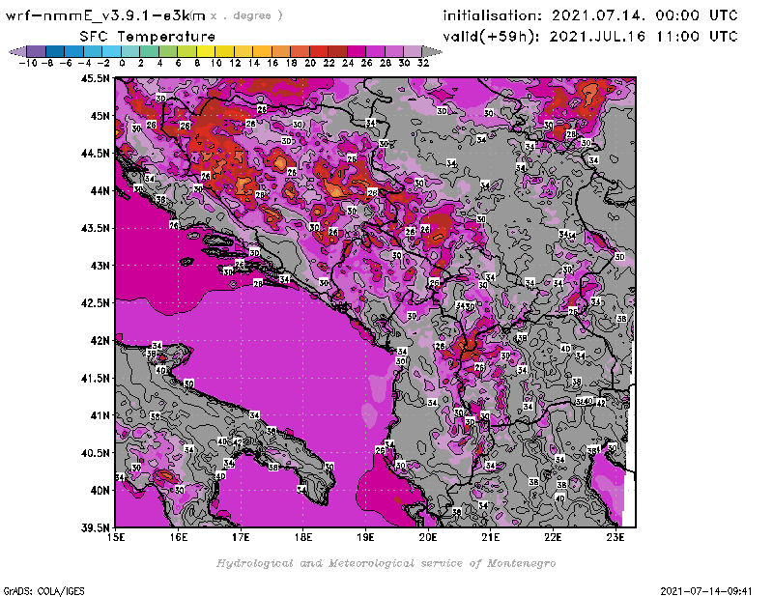Image resolution: width=773 pixels, height=597 pixels.
Task: Click the 'initialisation: 2021.07.14. 00:00 UTC' text
Action: [590, 15]
